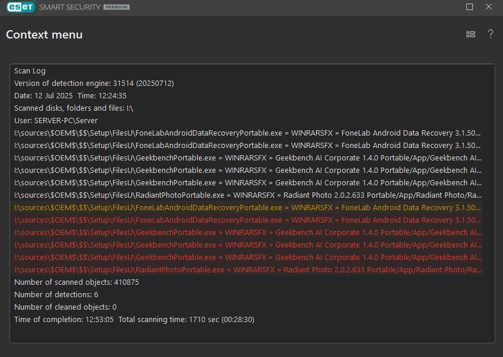Select the "Scanned disks, folders and files" line
The height and width of the screenshot is (357, 503).
click(74, 108)
